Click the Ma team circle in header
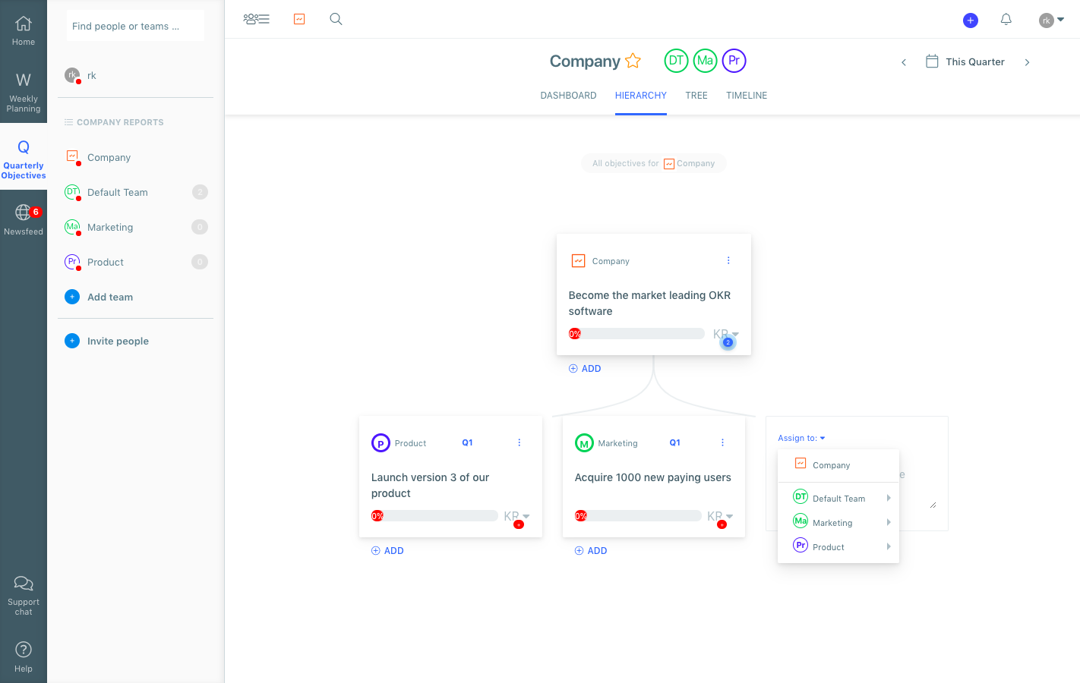 click(705, 61)
